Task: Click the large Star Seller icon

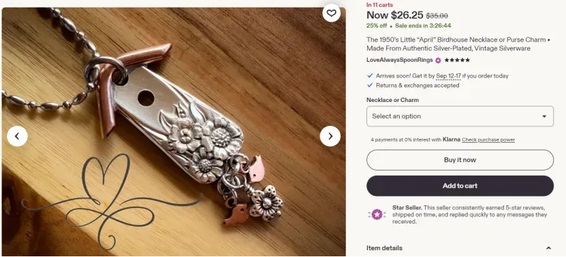Action: (x=377, y=214)
